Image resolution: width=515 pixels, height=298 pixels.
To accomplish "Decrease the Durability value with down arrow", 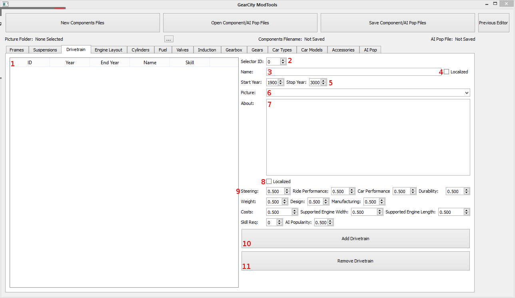I will (467, 193).
